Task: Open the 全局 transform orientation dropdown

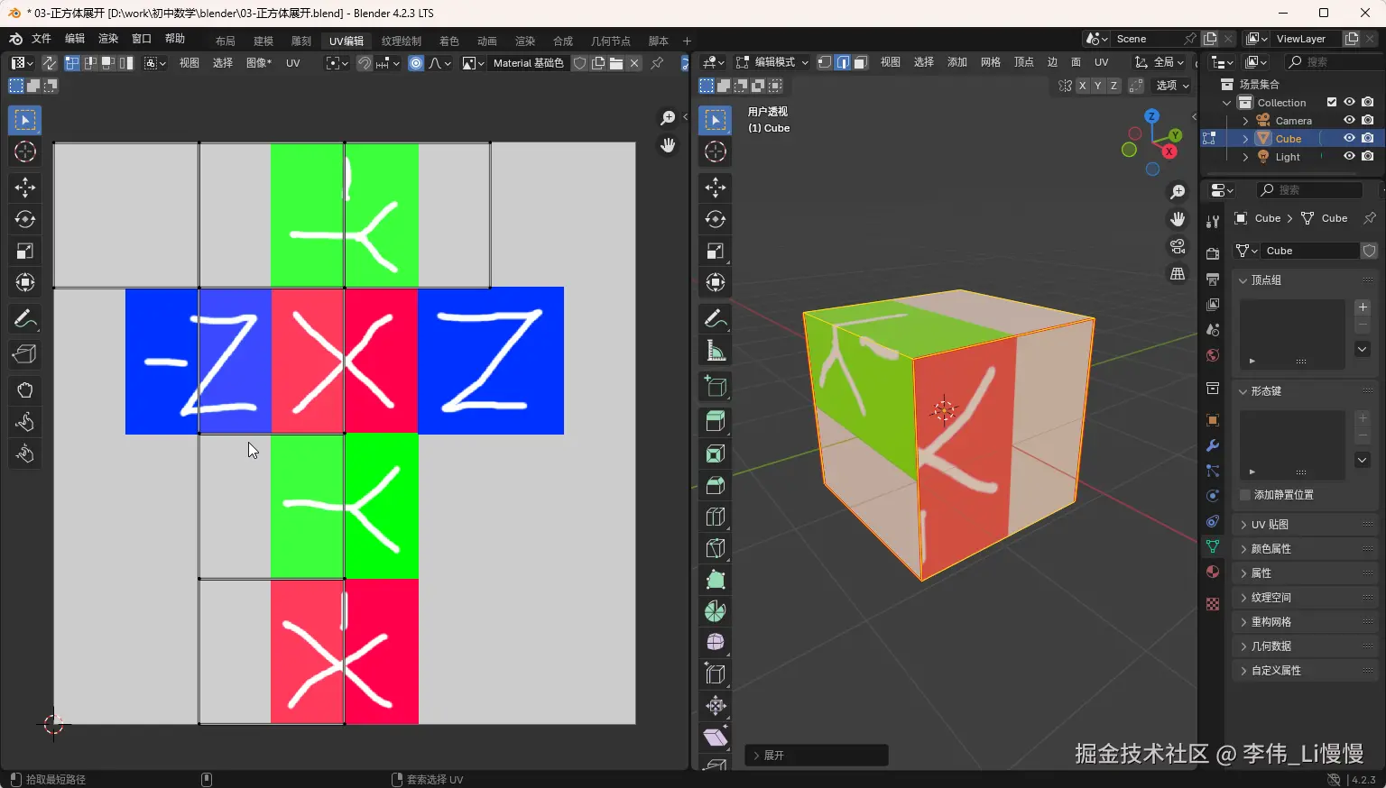Action: pos(1160,62)
